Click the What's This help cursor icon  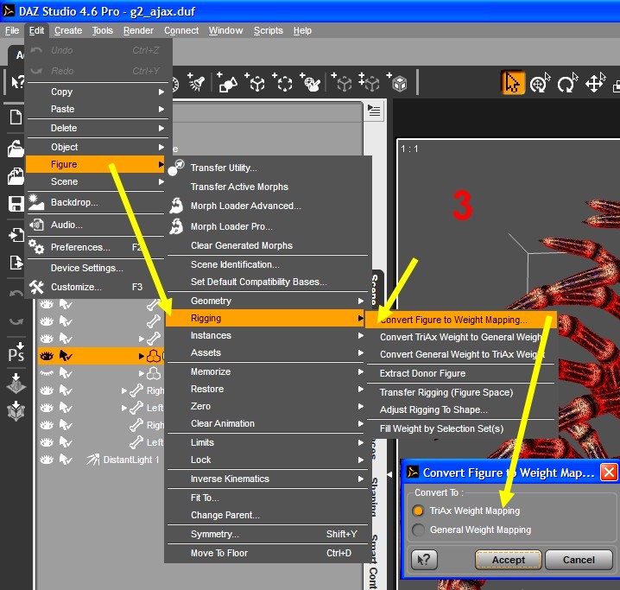[17, 82]
